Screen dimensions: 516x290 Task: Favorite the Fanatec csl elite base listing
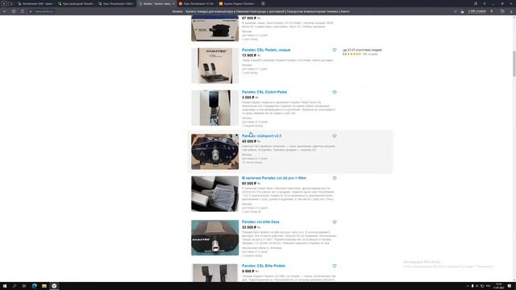click(335, 222)
